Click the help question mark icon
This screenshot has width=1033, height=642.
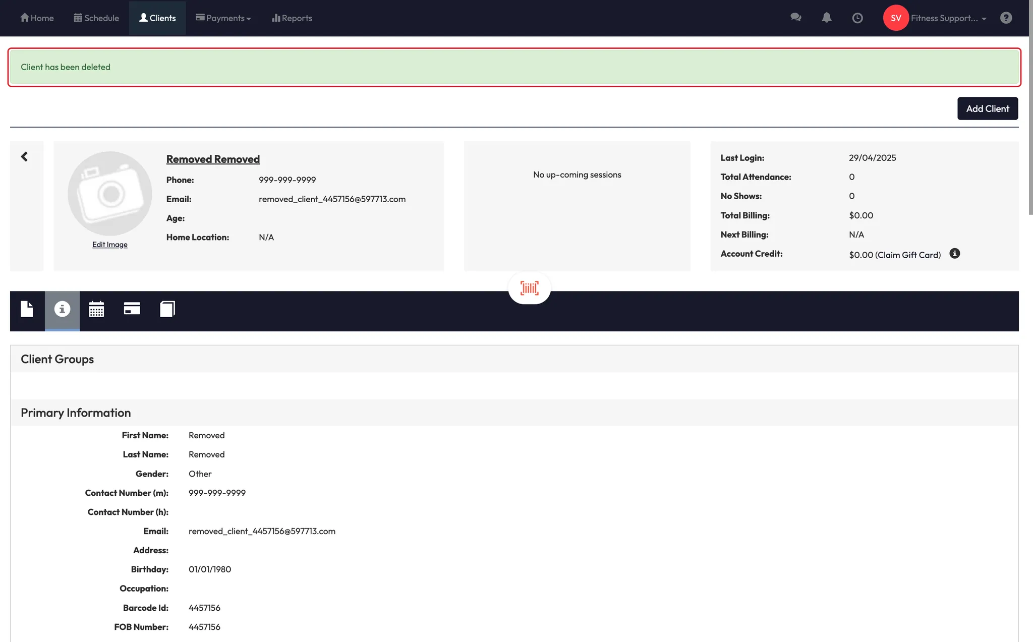1006,18
